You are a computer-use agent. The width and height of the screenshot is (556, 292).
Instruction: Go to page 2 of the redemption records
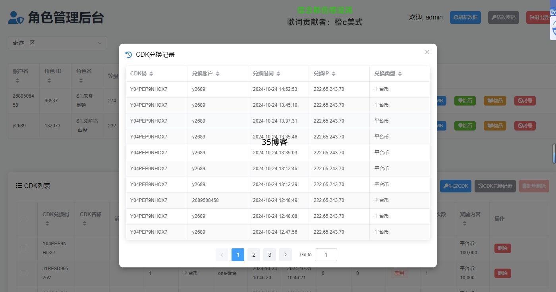pos(254,255)
